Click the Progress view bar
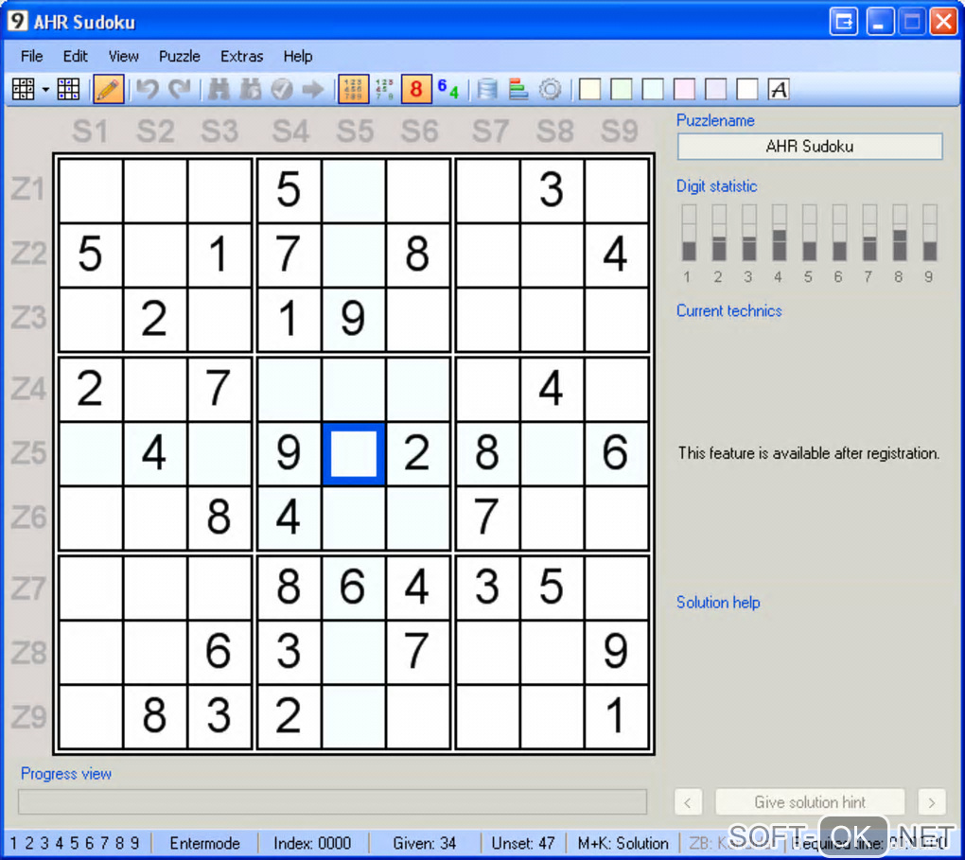 (x=332, y=801)
